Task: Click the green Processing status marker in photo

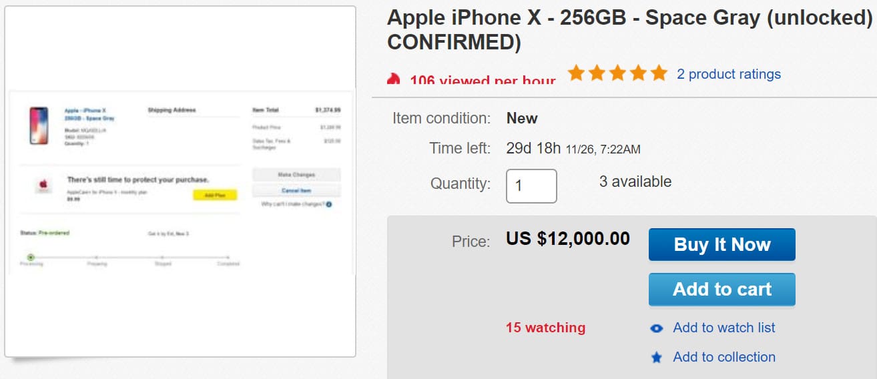Action: (x=31, y=257)
